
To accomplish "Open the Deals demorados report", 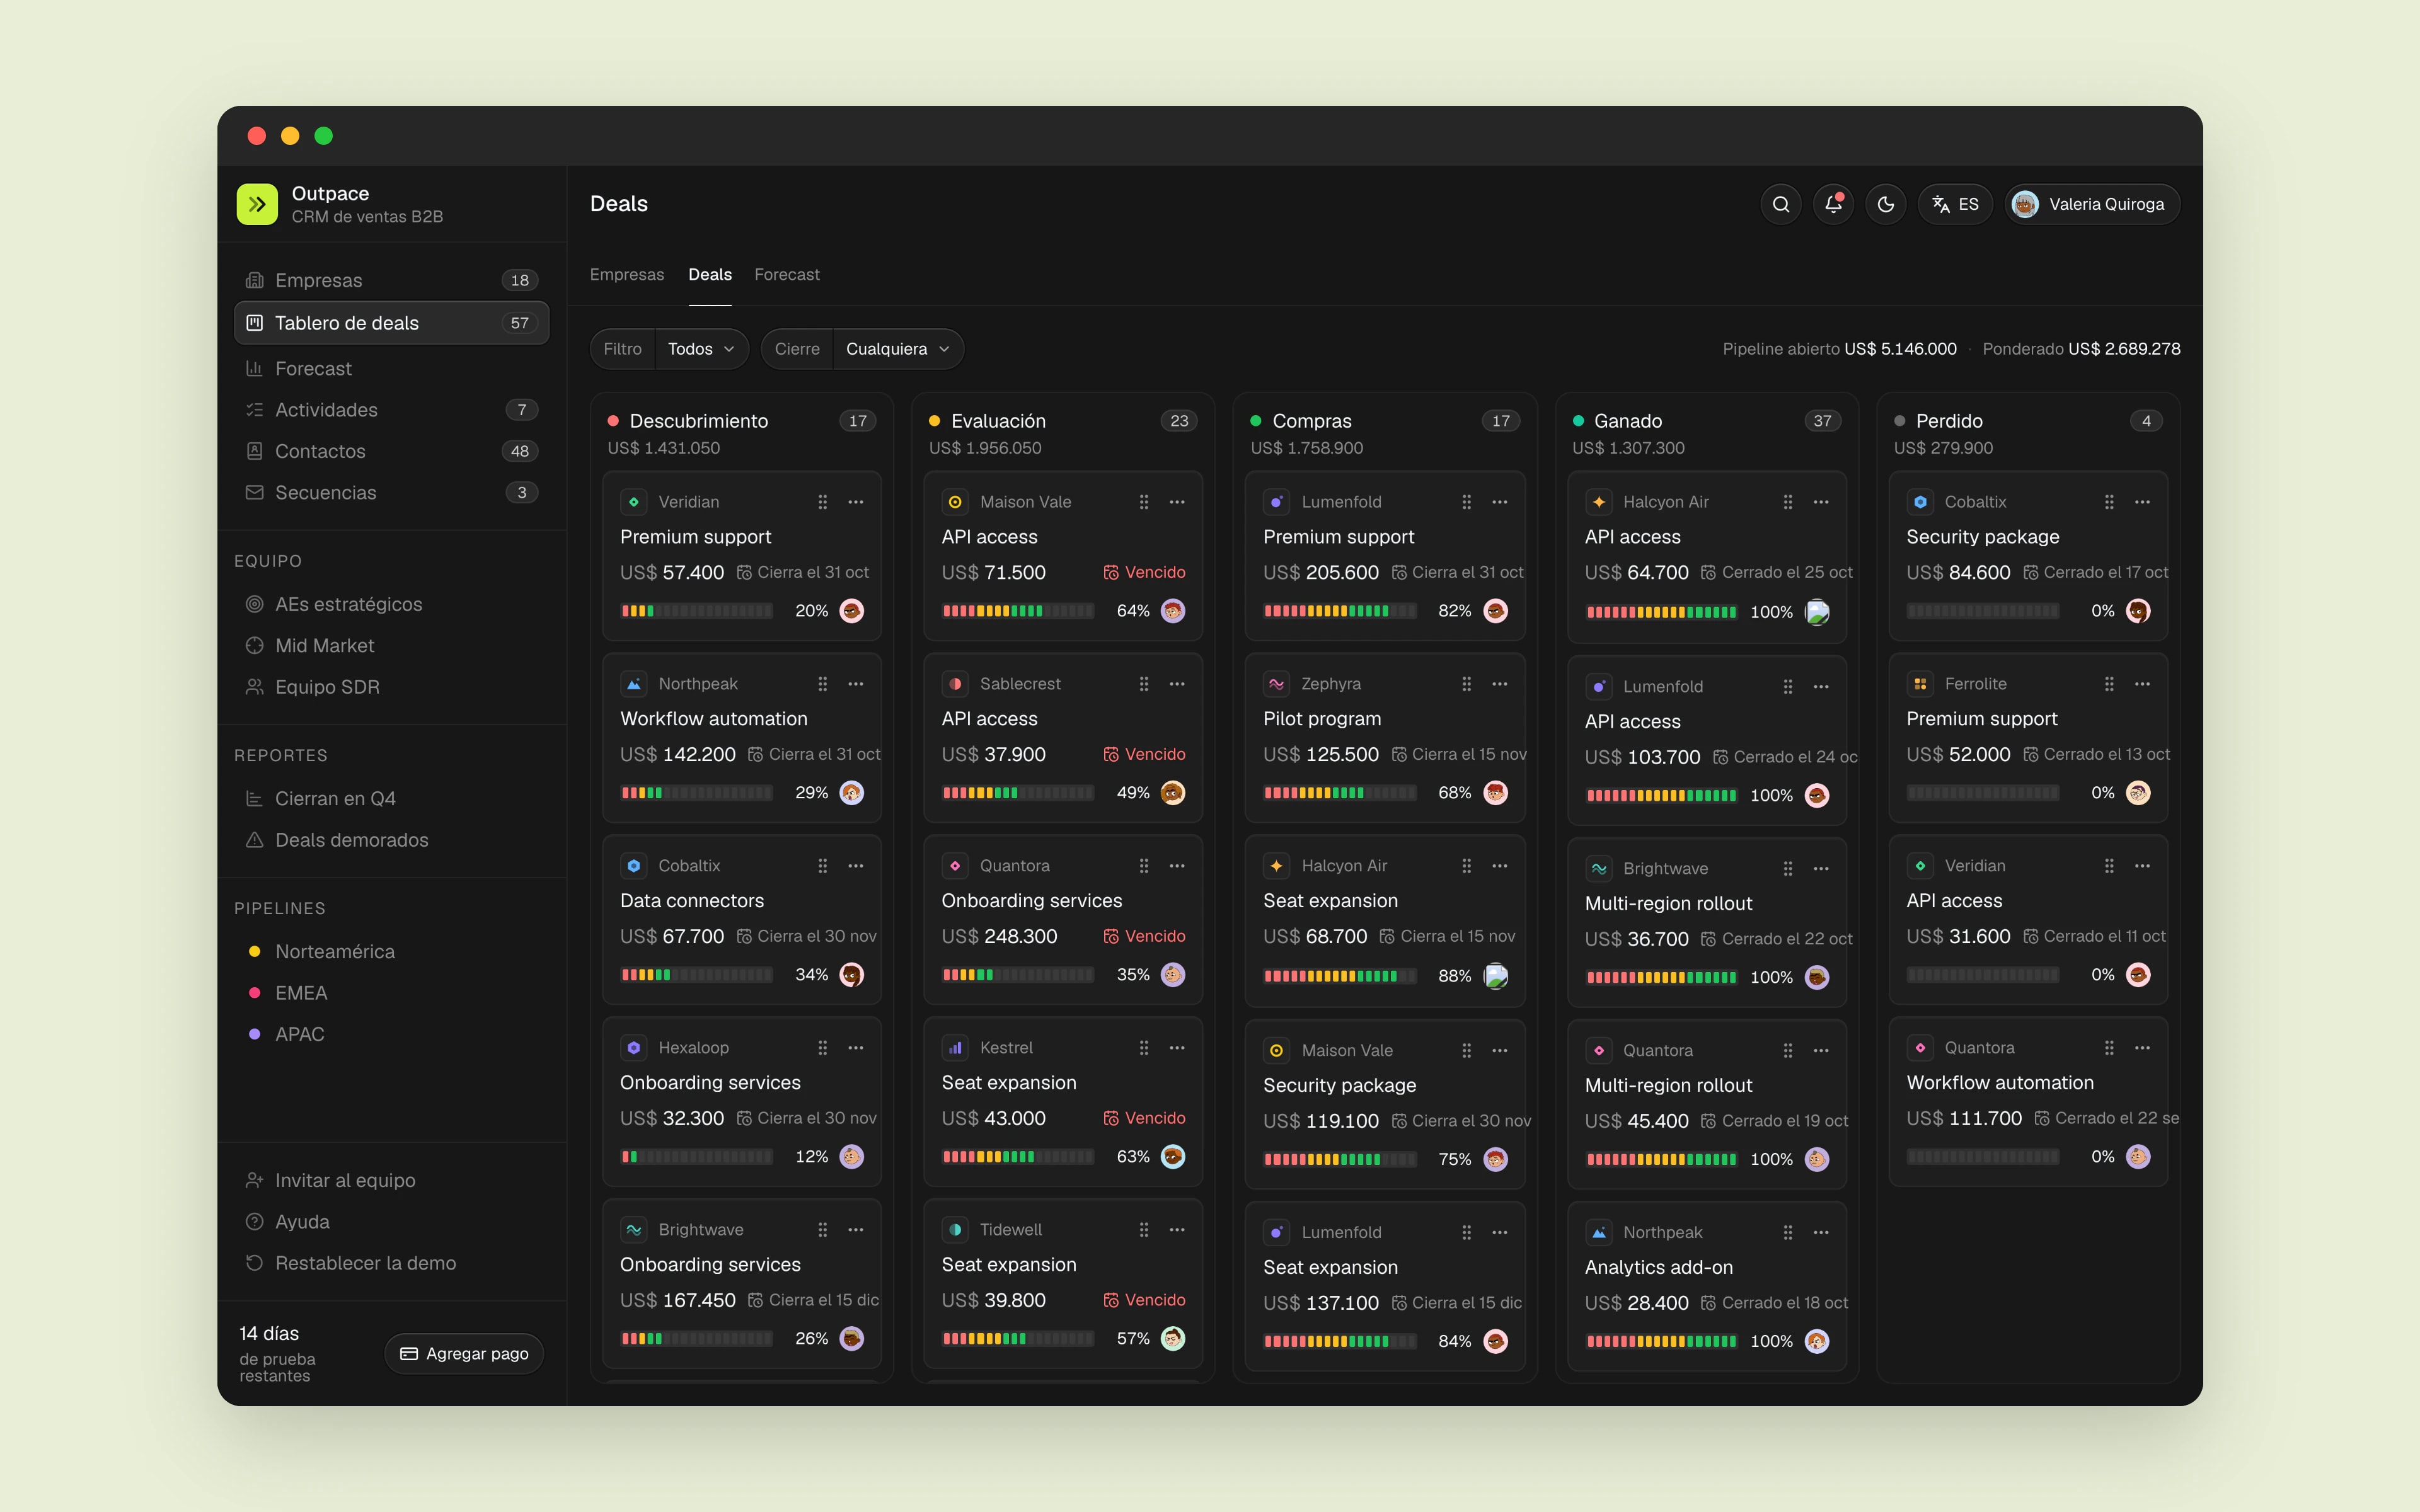I will coord(391,840).
